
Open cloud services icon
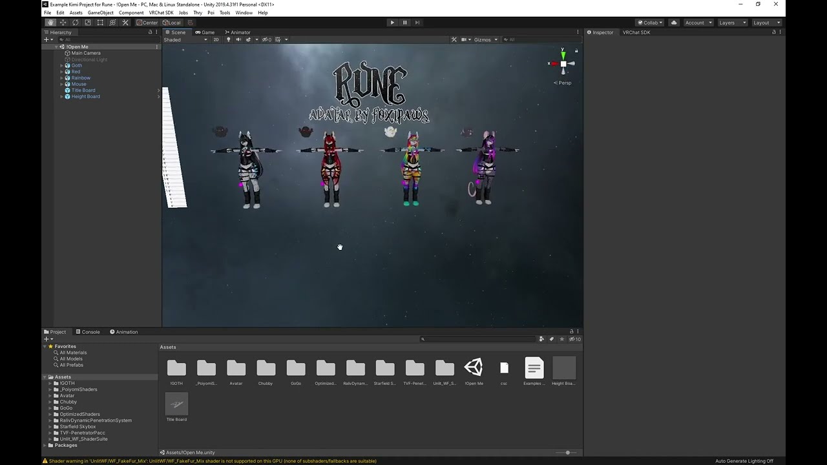pos(674,23)
